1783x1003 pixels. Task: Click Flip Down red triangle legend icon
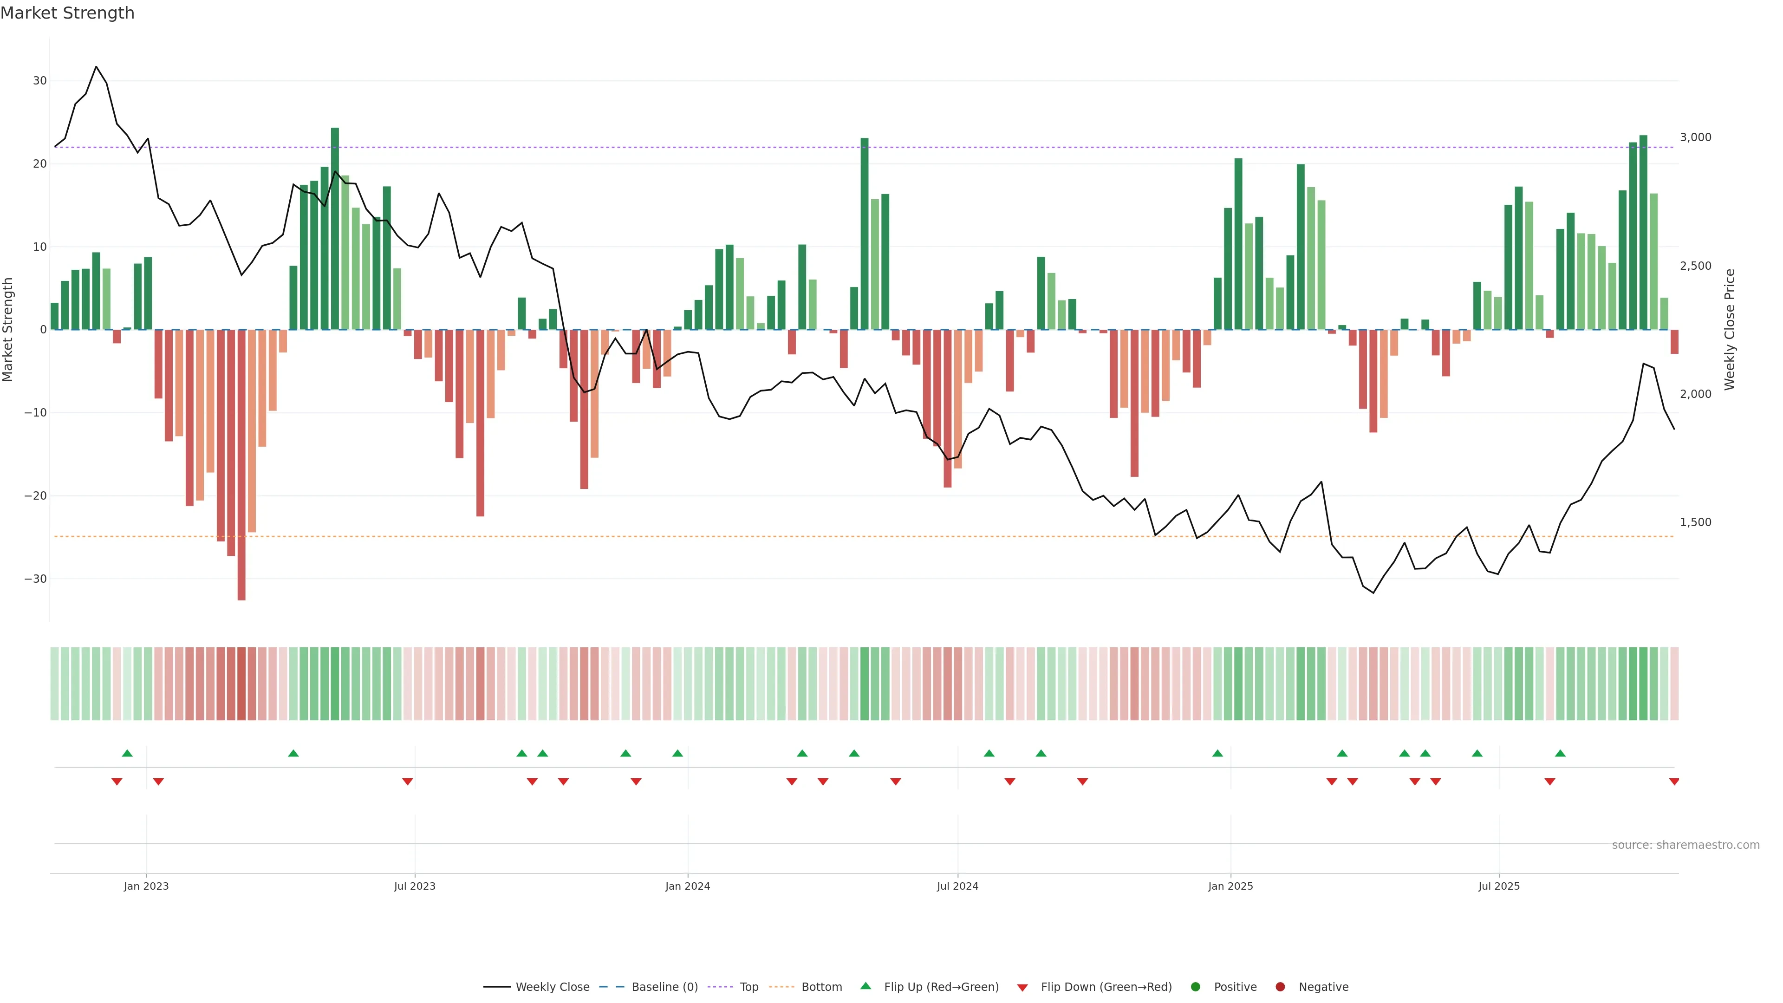click(x=1022, y=987)
